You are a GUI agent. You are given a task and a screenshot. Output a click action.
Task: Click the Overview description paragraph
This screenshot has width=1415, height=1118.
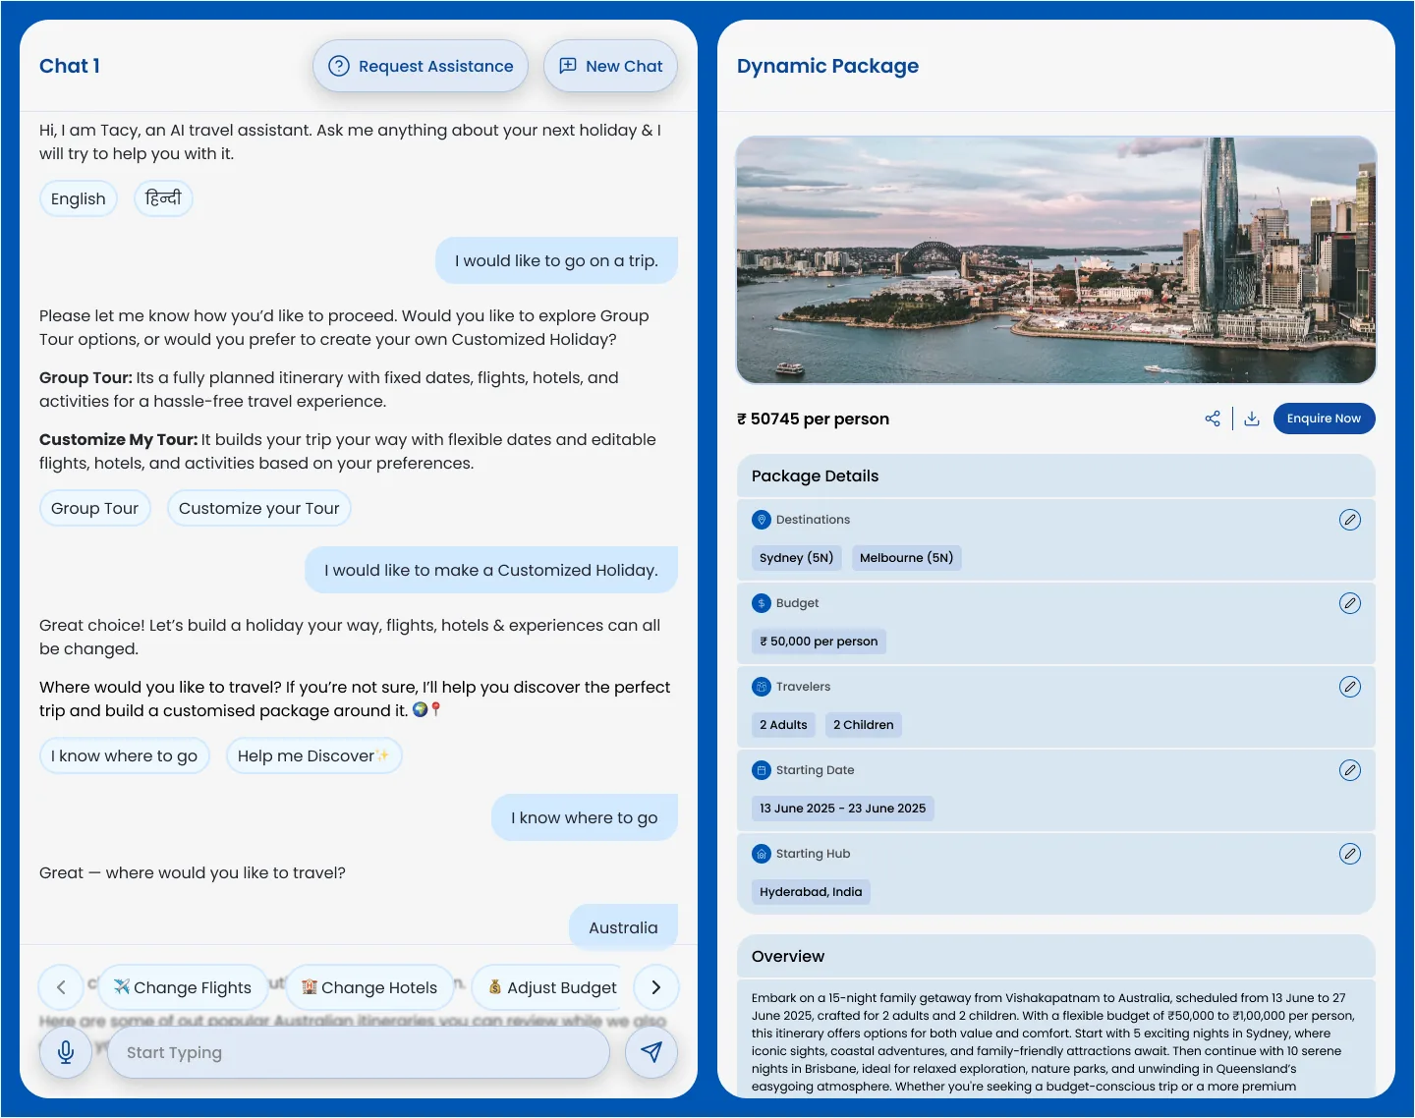pos(1053,1041)
